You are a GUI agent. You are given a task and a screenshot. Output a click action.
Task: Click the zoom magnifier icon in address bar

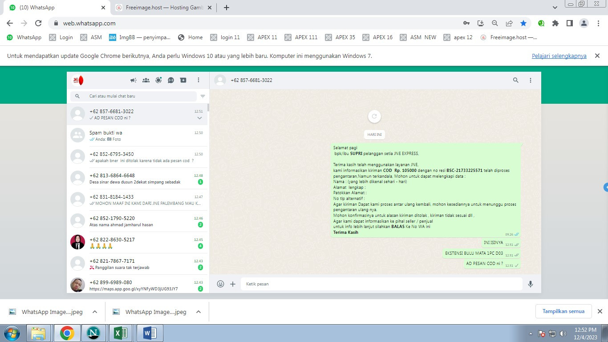(x=495, y=23)
